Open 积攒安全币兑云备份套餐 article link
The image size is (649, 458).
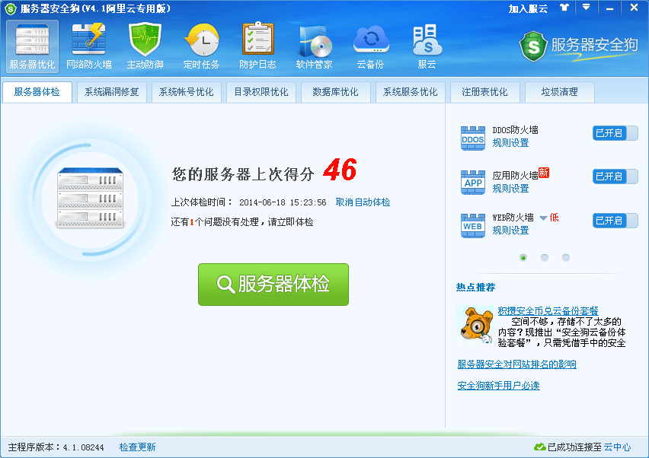[x=548, y=311]
